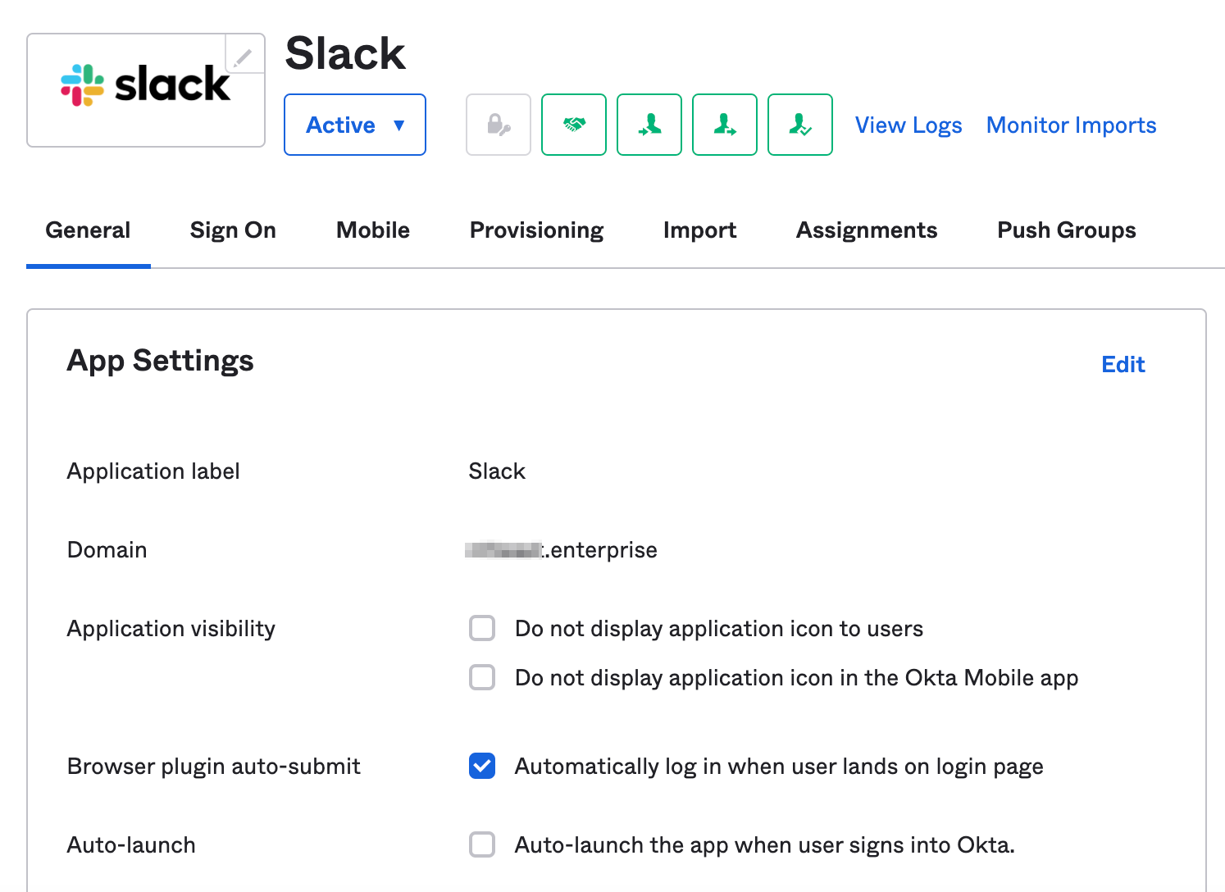
Task: Switch to the Sign On tab
Action: coord(232,230)
